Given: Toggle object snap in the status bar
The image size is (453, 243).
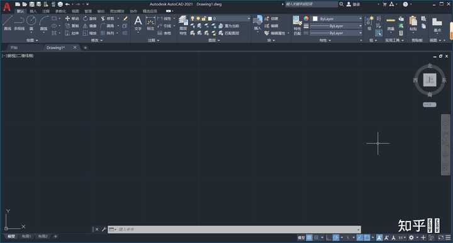Looking at the screenshot, I should pos(367,237).
